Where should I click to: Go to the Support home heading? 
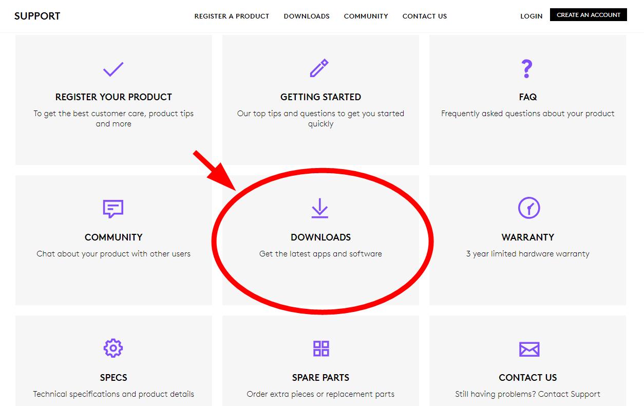(37, 16)
